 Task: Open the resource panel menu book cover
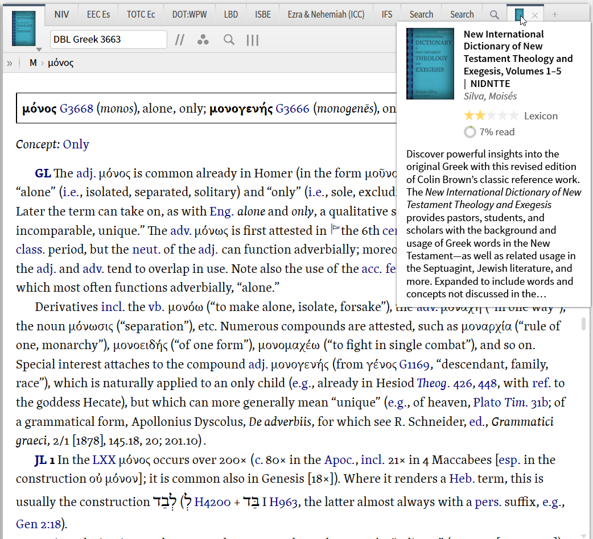tap(24, 28)
